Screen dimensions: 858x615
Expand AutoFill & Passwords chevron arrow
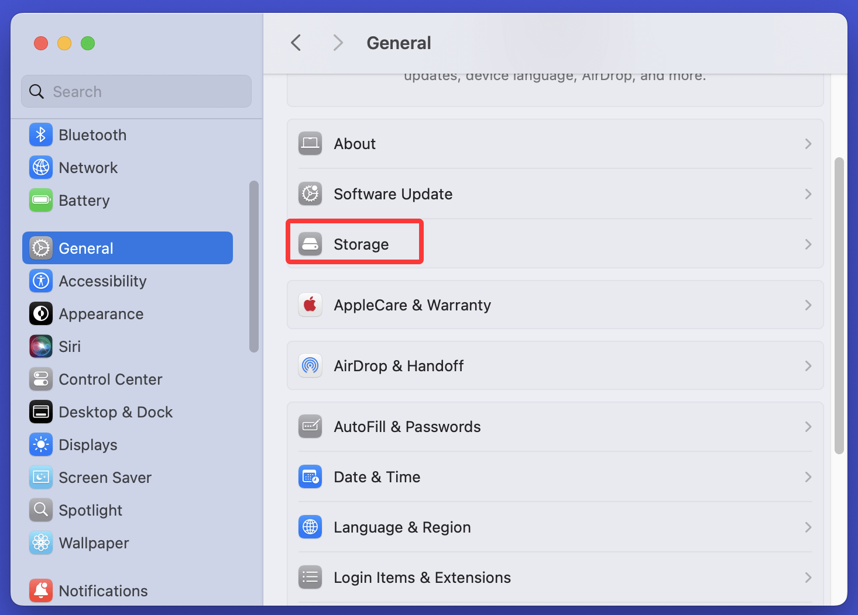pyautogui.click(x=808, y=427)
